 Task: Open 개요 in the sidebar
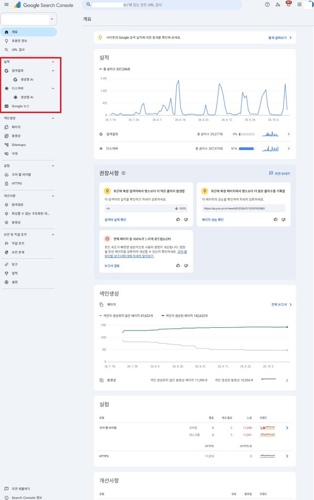coord(29,32)
